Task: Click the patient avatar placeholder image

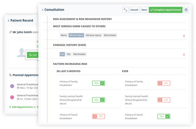Action: point(22,52)
